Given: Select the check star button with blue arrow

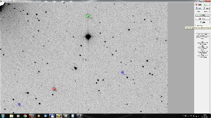Looking at the screenshot, I should click(x=198, y=8).
